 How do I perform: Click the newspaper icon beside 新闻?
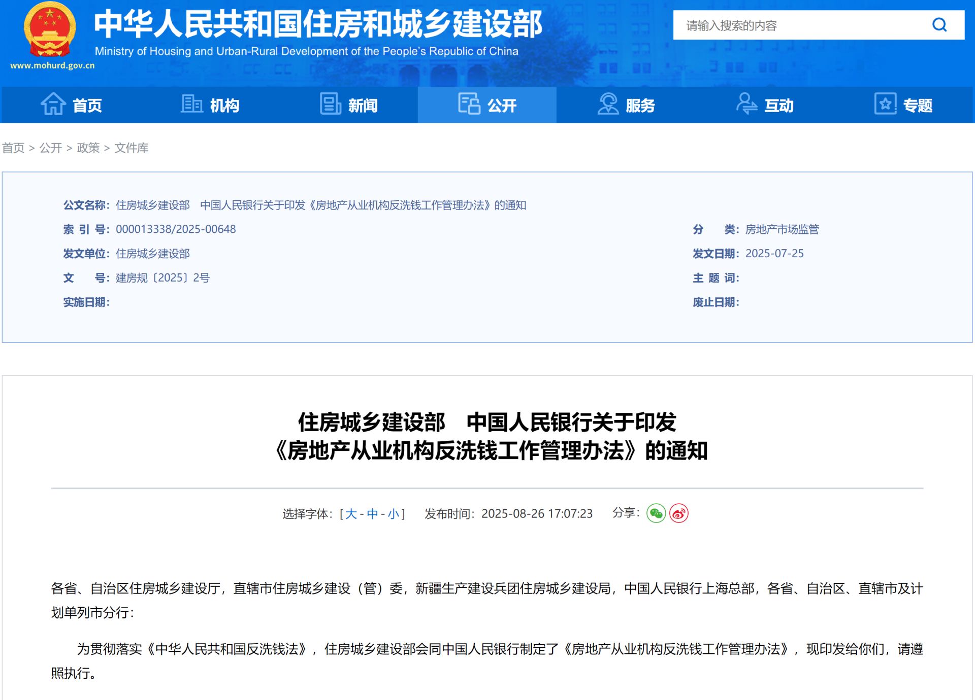[x=331, y=104]
